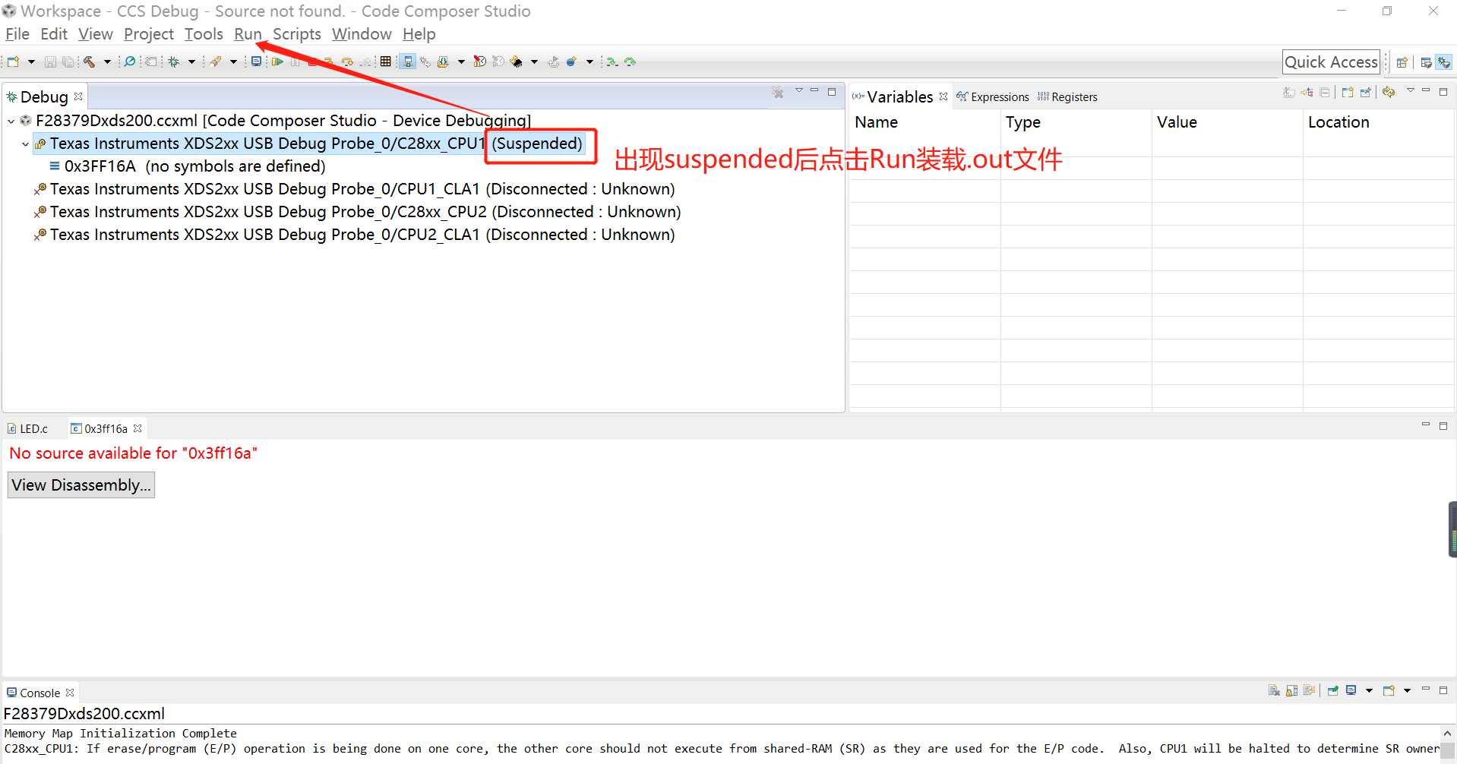Open the New button dropdown arrow

[31, 62]
